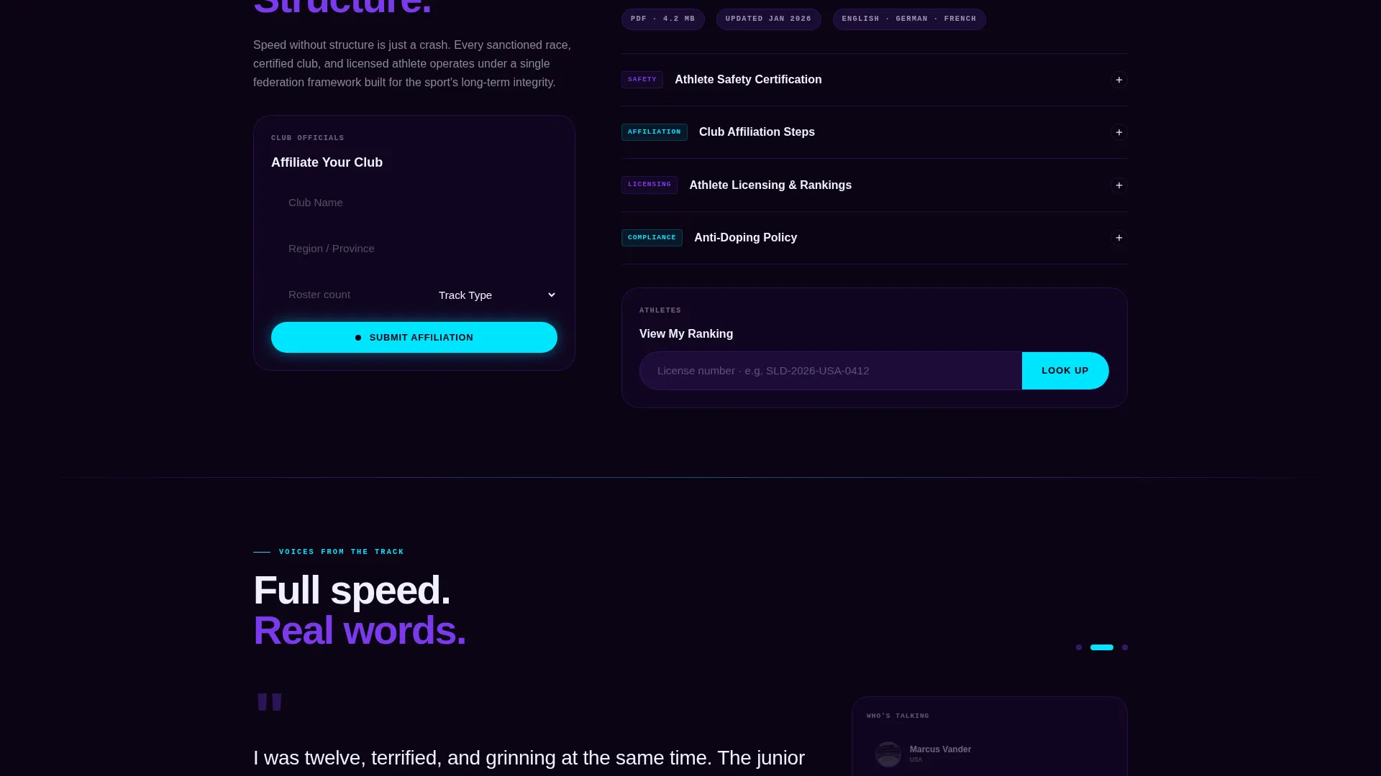Expand the Athlete Safety Certification plus icon

pos(1118,80)
